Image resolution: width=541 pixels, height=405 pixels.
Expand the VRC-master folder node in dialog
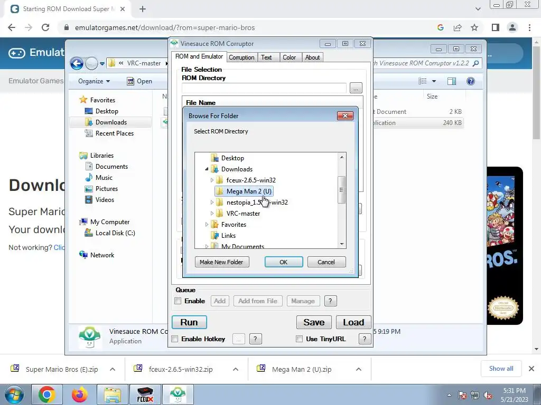[x=212, y=214]
